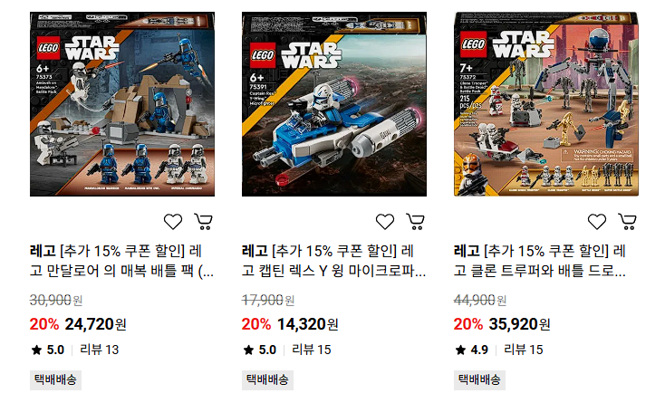
Task: Click 택배배송 badge under first product
Action: click(x=55, y=379)
